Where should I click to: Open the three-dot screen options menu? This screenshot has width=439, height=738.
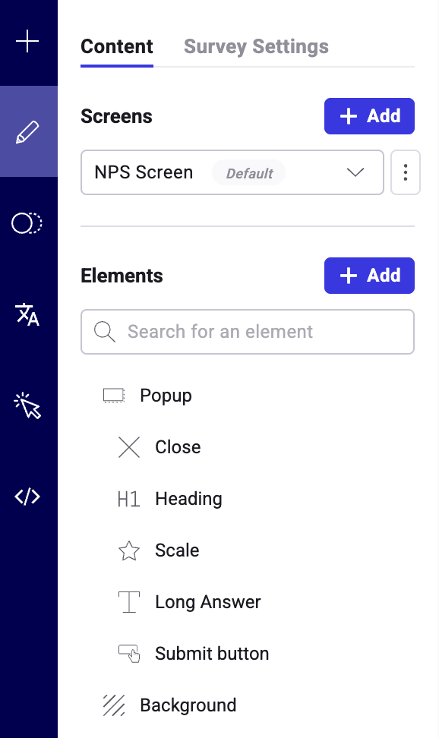click(405, 172)
